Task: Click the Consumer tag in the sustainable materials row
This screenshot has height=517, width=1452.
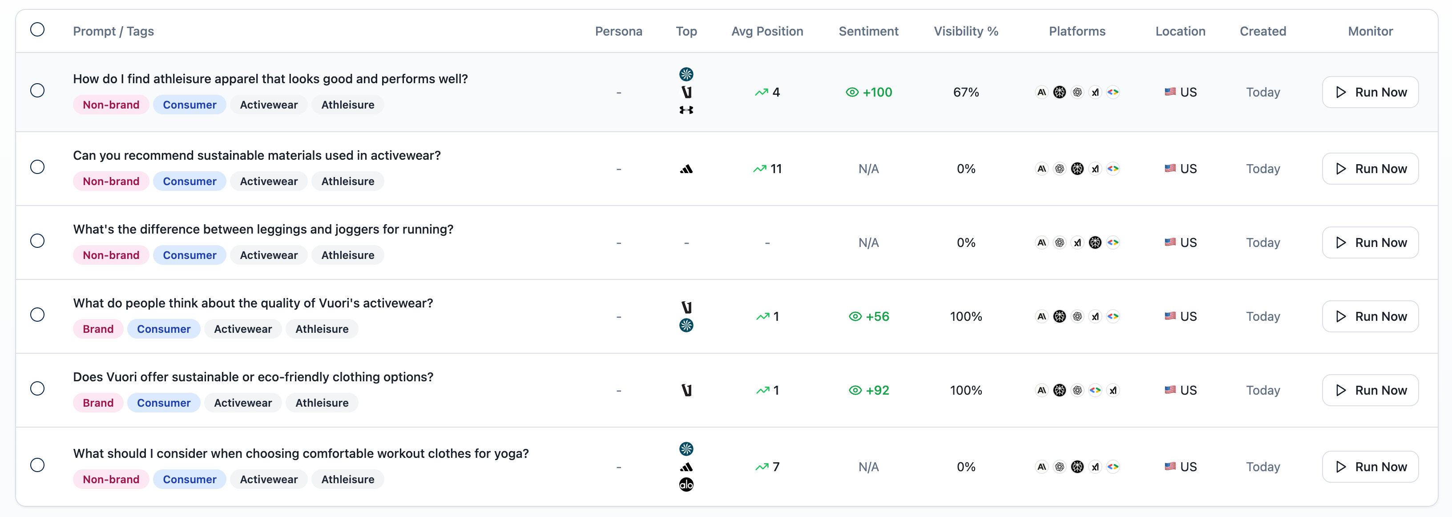Action: tap(190, 181)
